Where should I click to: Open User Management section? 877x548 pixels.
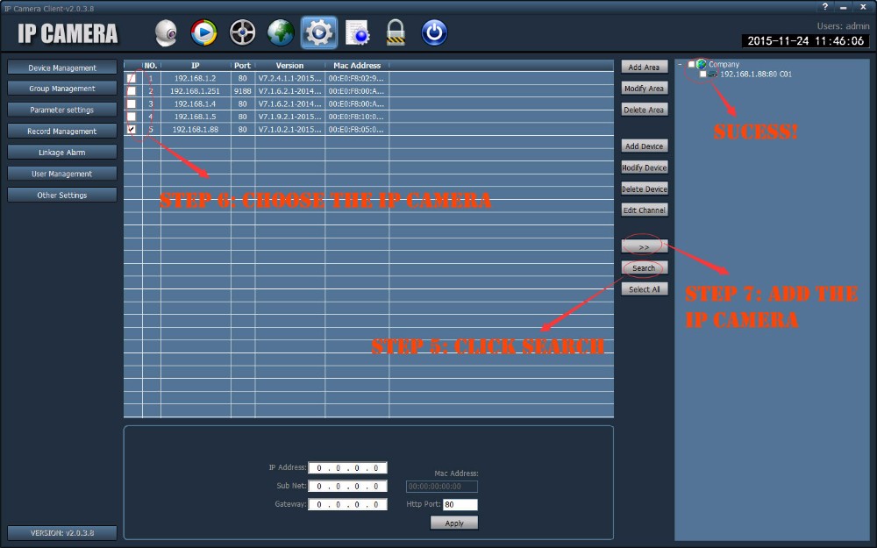coord(62,174)
